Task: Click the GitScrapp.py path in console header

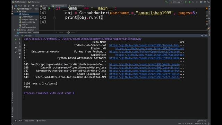Action: point(102,39)
